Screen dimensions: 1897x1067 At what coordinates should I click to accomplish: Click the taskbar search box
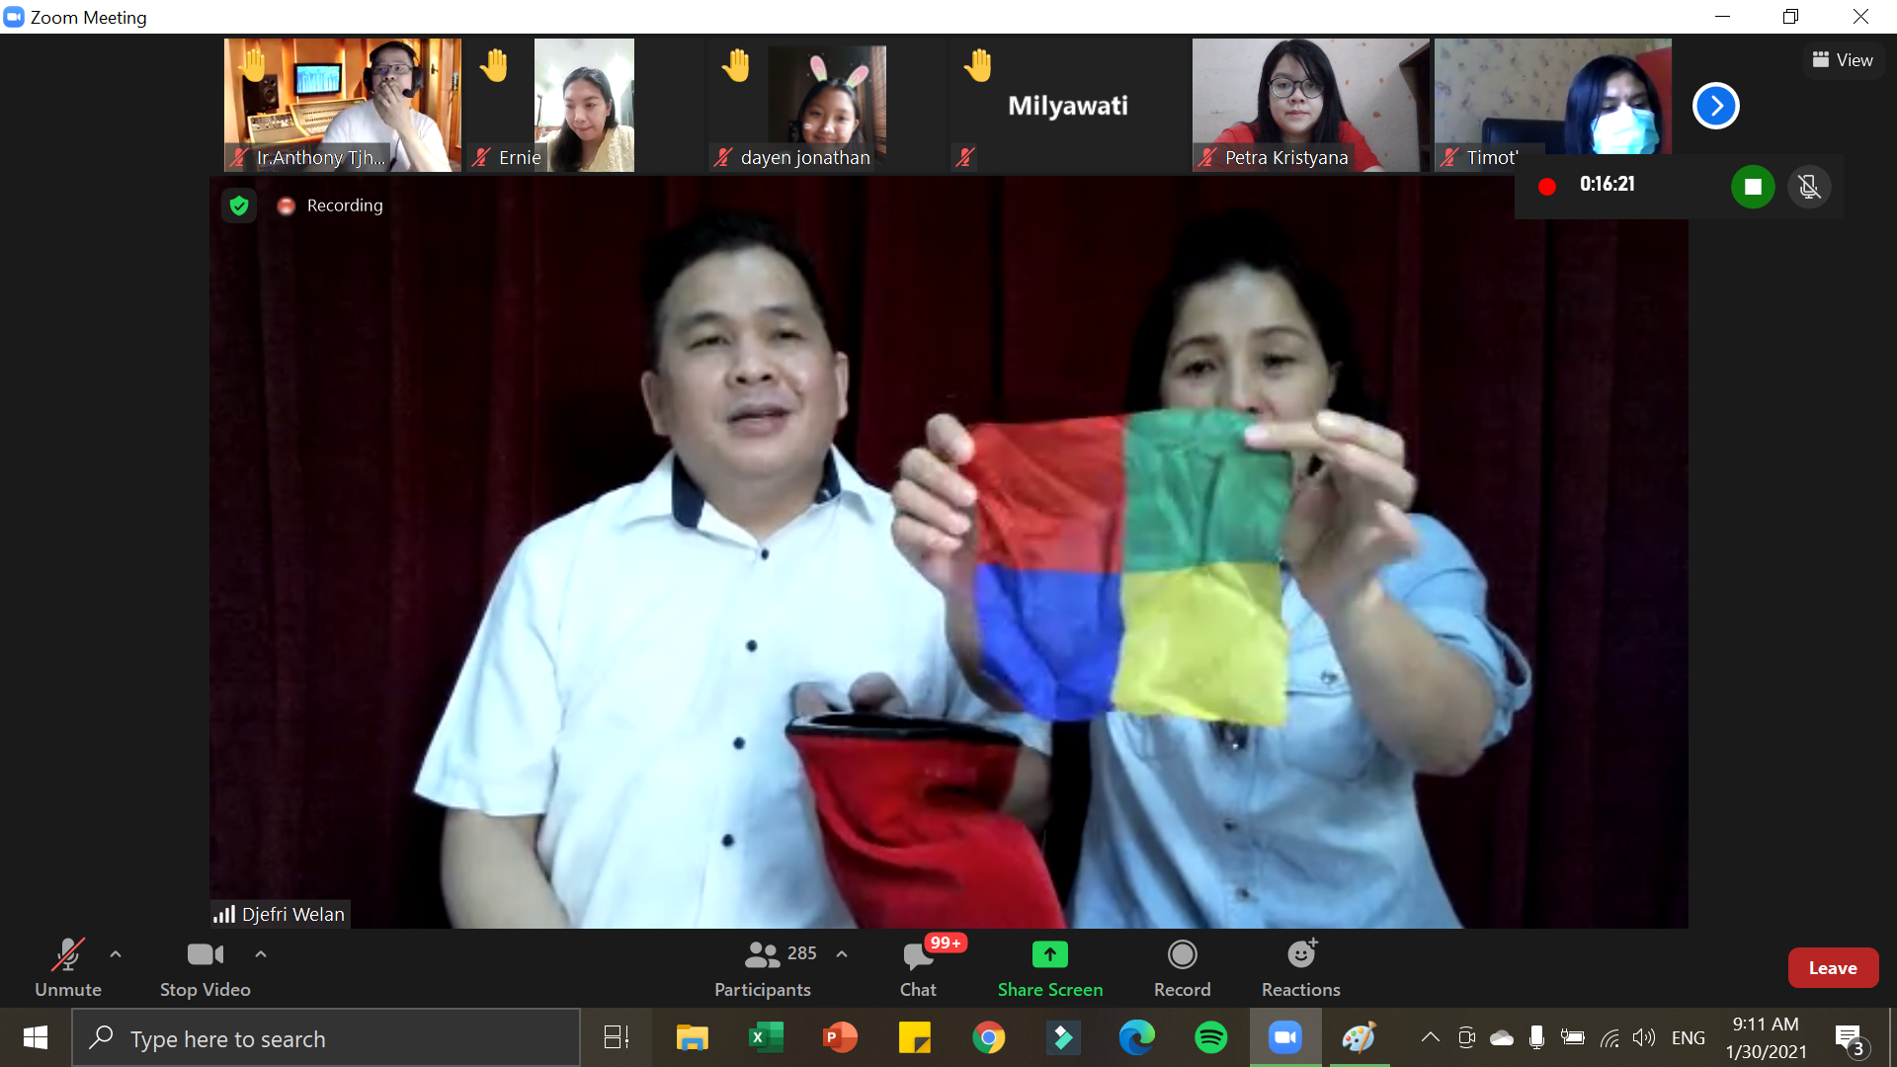326,1037
